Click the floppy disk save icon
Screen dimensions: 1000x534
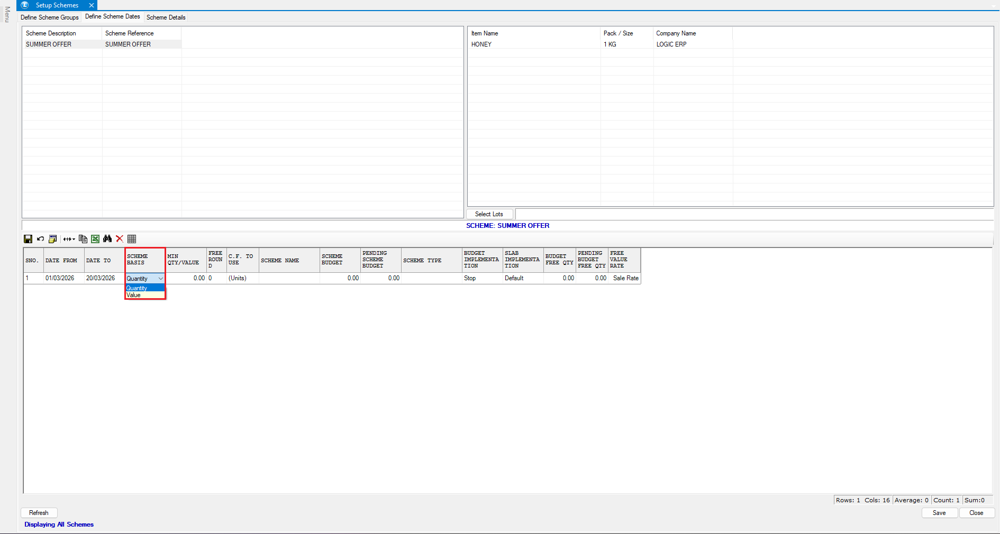click(x=28, y=239)
